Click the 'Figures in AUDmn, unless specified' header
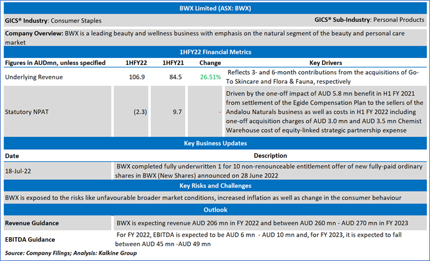430x261 pixels. point(55,63)
